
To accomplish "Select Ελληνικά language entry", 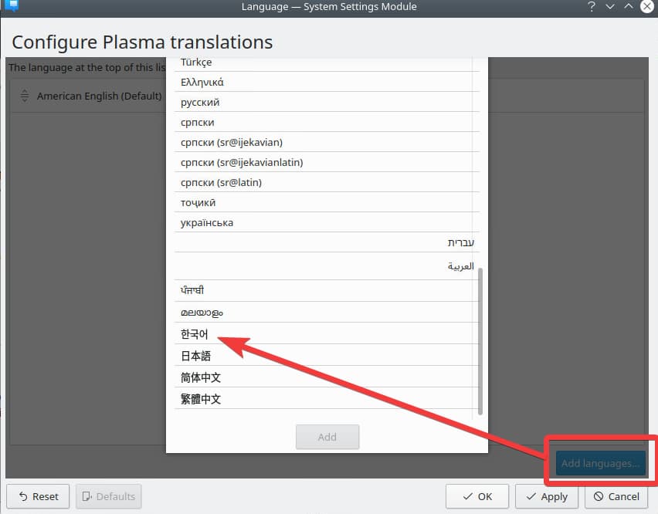I will (202, 83).
